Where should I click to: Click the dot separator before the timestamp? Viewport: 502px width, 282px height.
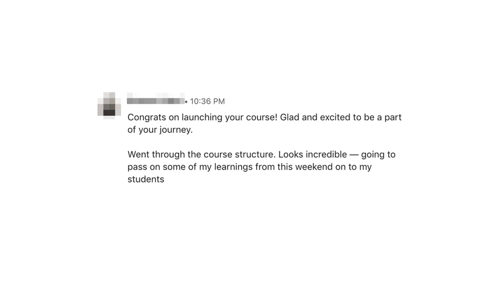click(186, 102)
